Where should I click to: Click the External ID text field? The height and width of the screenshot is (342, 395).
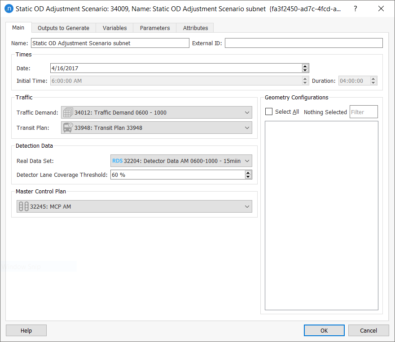(303, 43)
